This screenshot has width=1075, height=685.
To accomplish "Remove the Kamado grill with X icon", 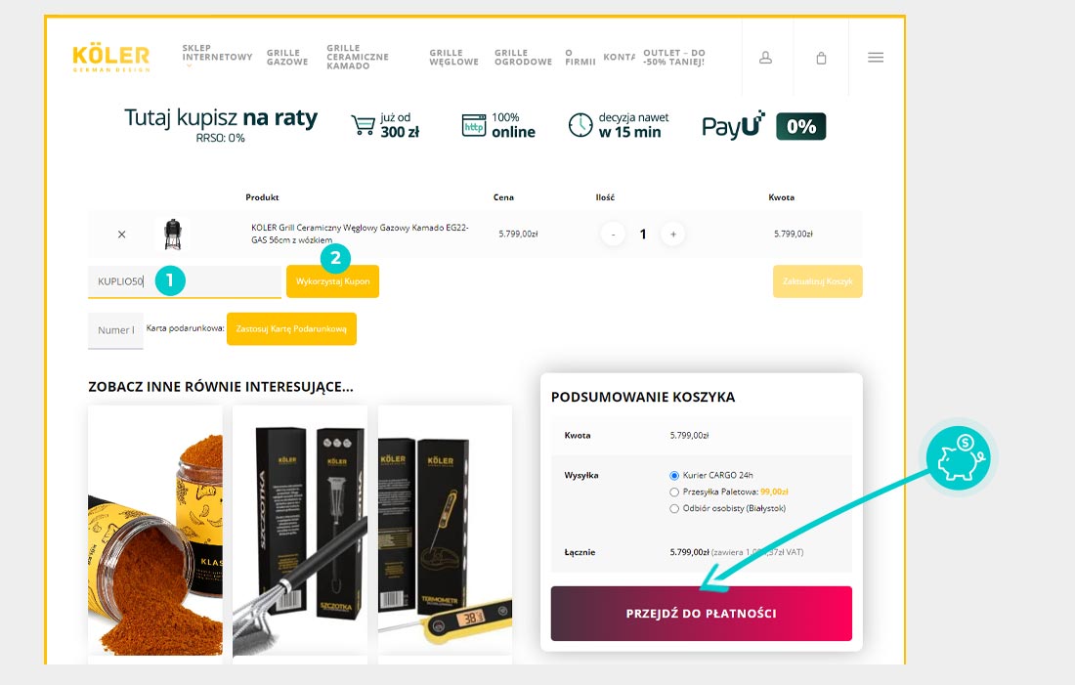I will click(121, 235).
